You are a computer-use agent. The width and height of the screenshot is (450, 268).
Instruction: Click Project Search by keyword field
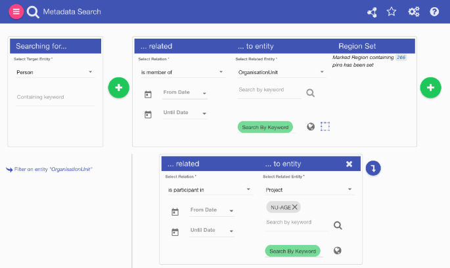(x=297, y=223)
